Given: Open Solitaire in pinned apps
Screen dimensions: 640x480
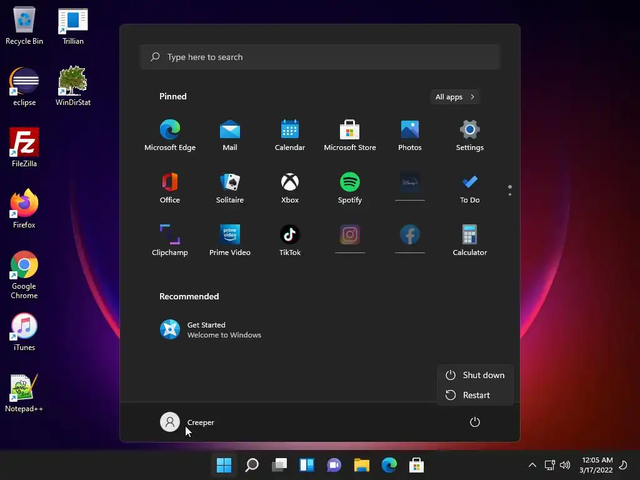Looking at the screenshot, I should [230, 188].
